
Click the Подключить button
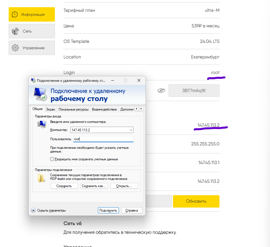[x=108, y=210]
